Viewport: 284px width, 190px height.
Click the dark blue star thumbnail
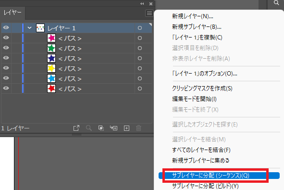tap(51, 58)
